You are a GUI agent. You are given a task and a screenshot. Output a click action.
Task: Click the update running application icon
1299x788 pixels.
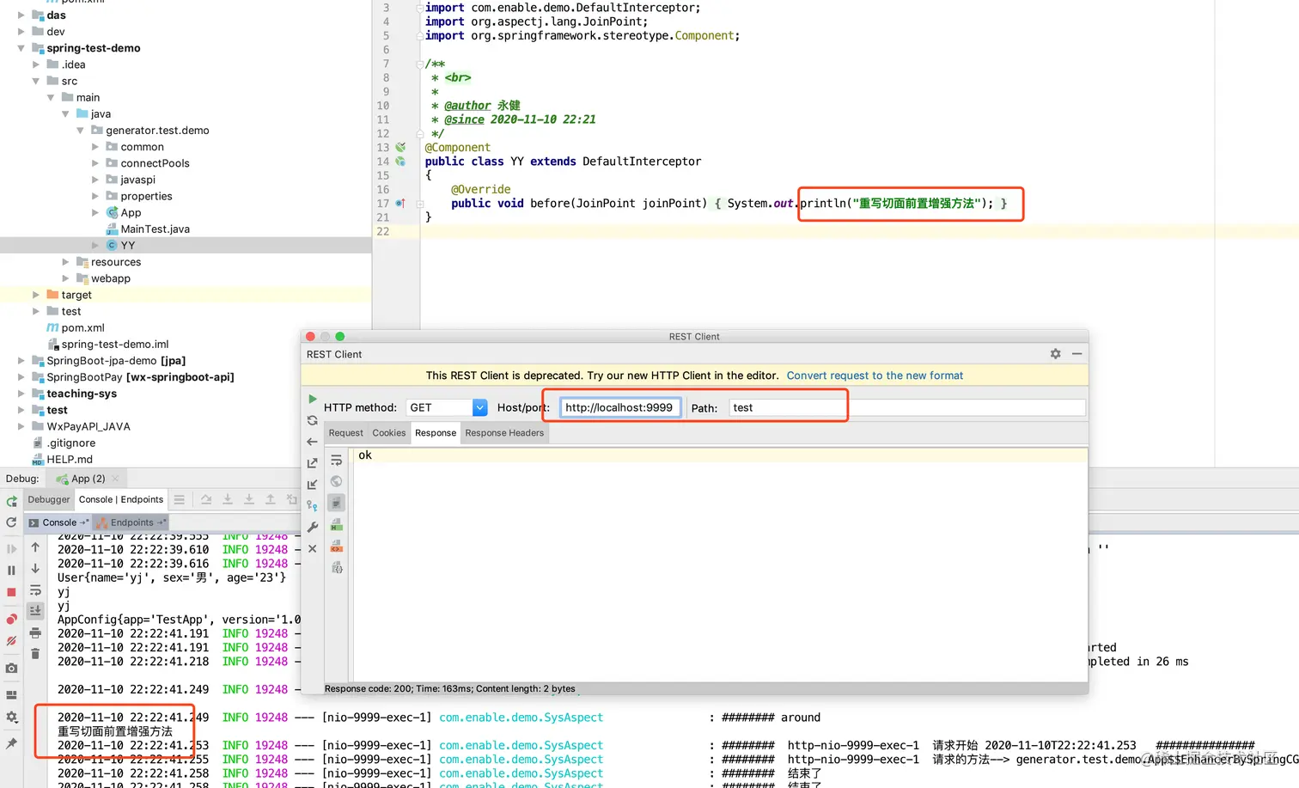click(12, 522)
